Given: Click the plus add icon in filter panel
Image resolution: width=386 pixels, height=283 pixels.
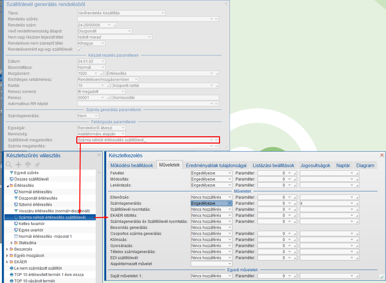Looking at the screenshot, I should [18, 165].
